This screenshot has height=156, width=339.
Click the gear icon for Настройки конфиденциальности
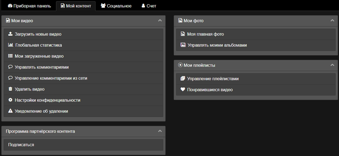pos(10,100)
